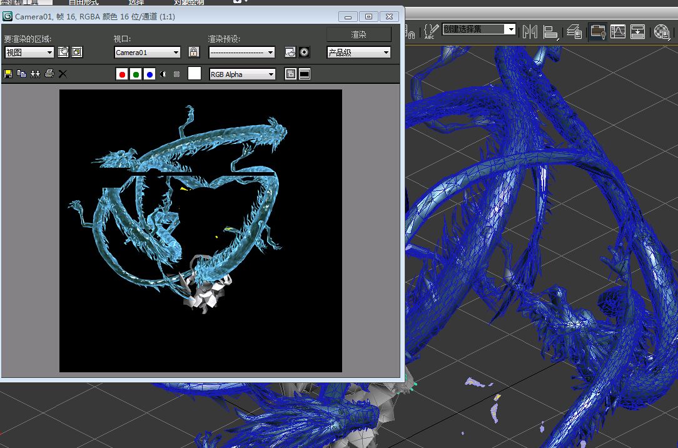
Task: Click the rendered dragon image preview
Action: point(200,230)
